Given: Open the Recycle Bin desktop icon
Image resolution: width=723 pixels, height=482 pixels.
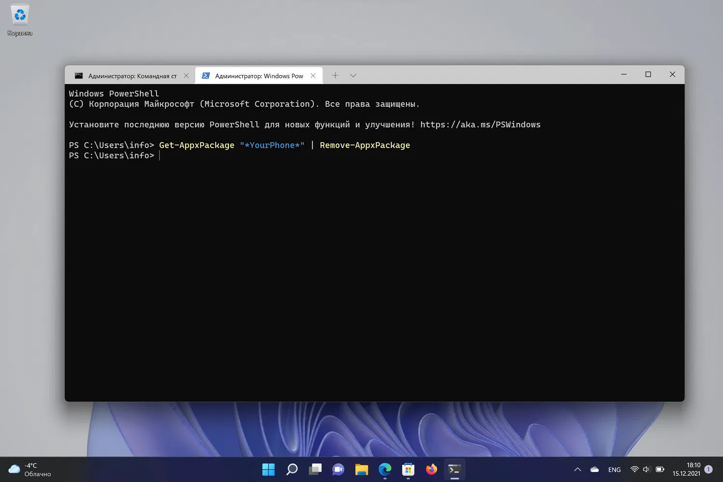Looking at the screenshot, I should click(x=20, y=20).
